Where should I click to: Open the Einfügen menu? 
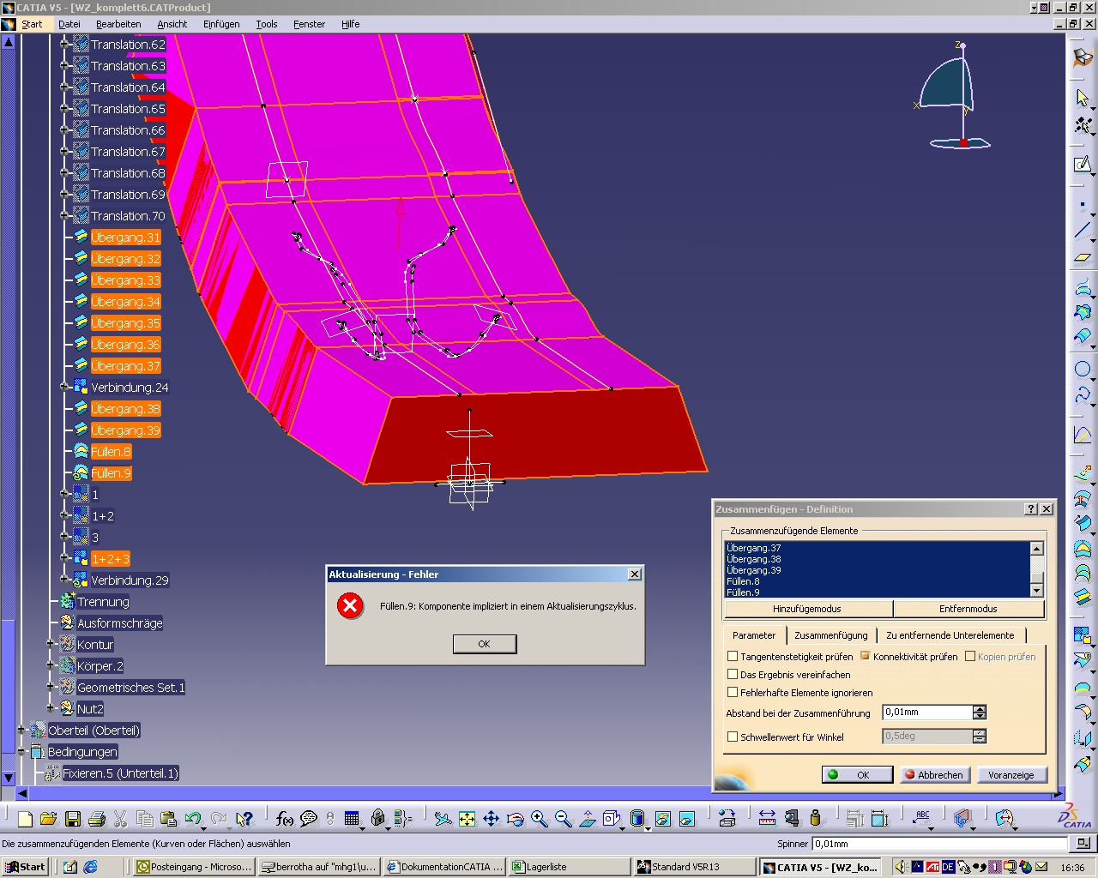(x=221, y=24)
